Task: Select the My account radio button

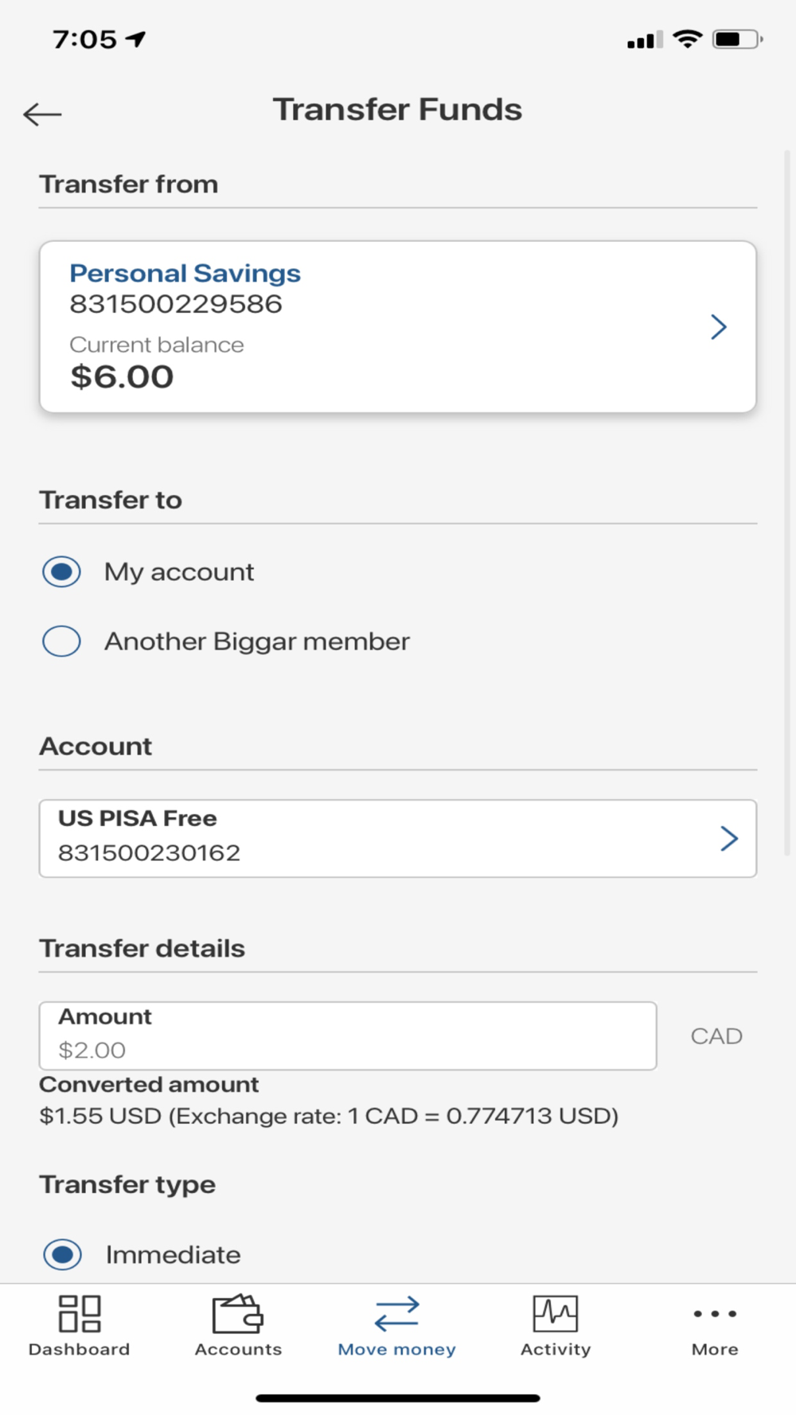Action: [62, 571]
